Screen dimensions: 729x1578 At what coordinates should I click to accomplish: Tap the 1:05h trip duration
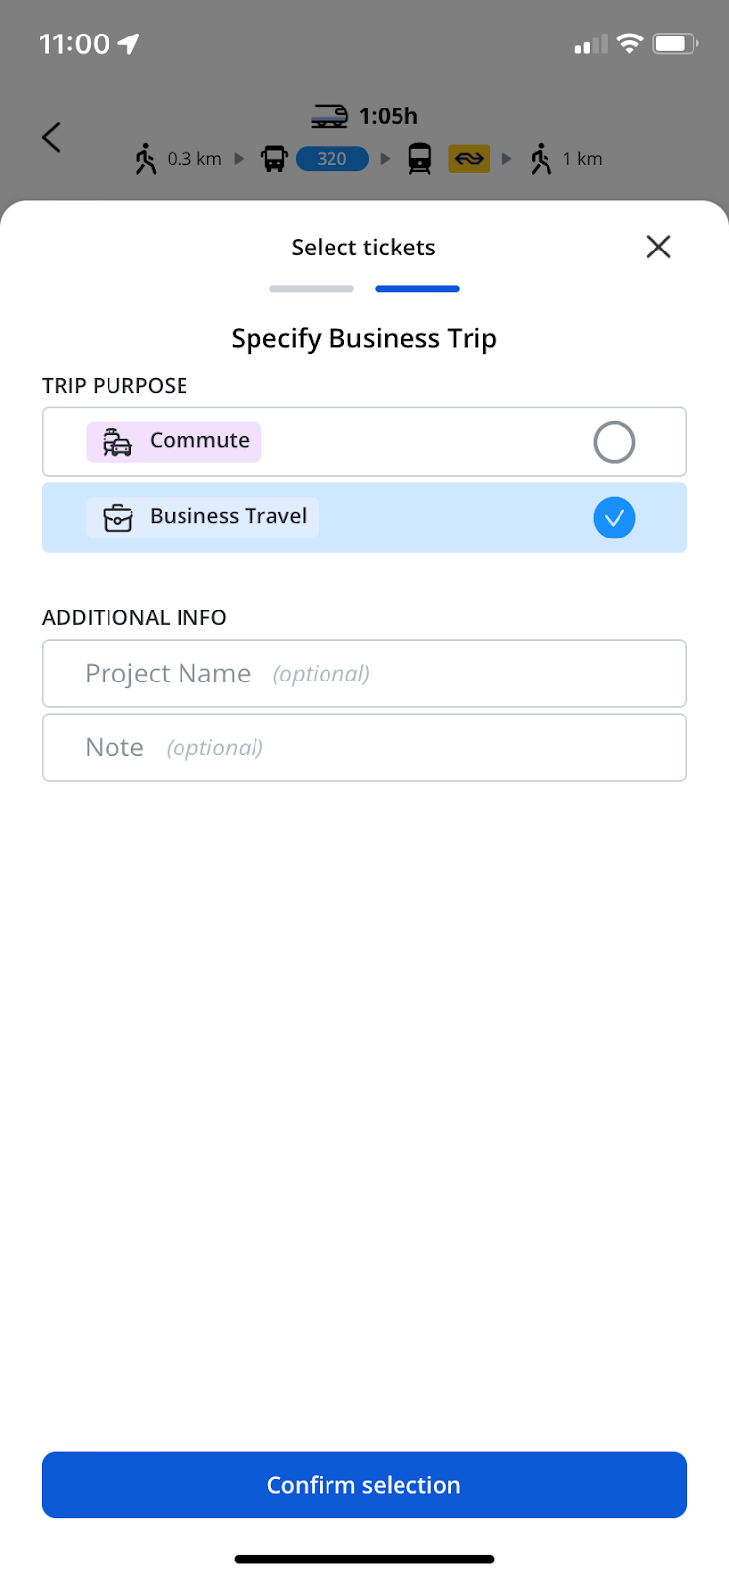click(389, 116)
